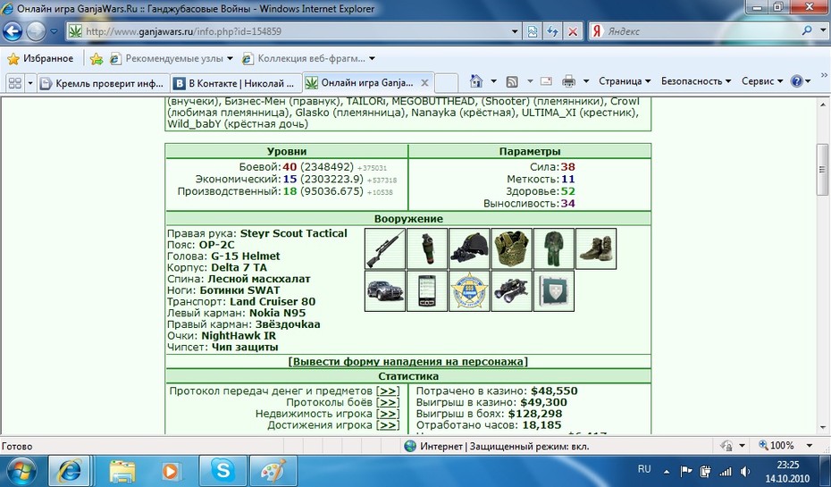Click the Steyr Scout Tactical rifle icon
Screen dimensions: 831x487
coord(385,248)
